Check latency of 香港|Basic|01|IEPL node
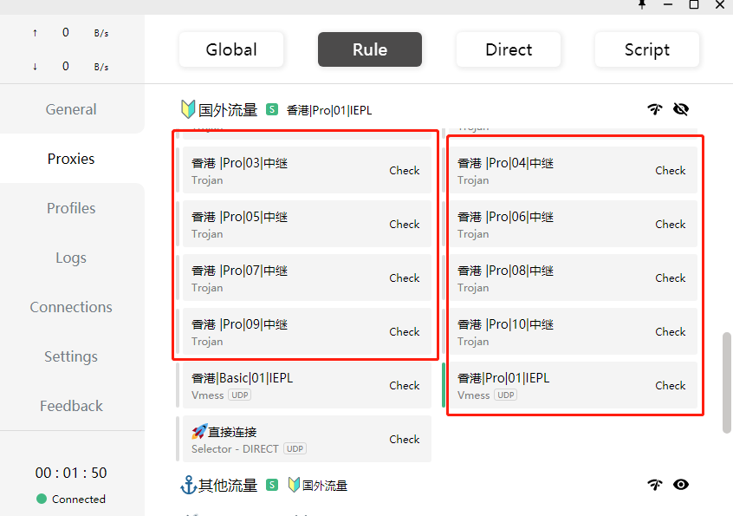 [404, 386]
